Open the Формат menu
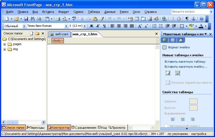Screen dimensions: 215x138 [64, 12]
